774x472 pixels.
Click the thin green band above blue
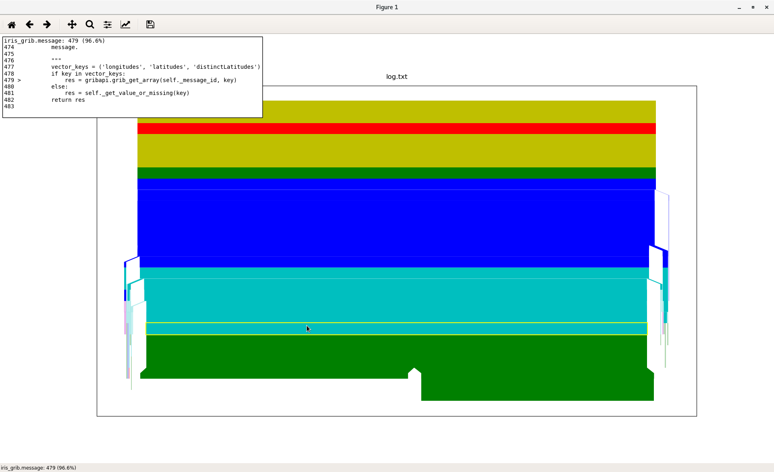(x=396, y=173)
